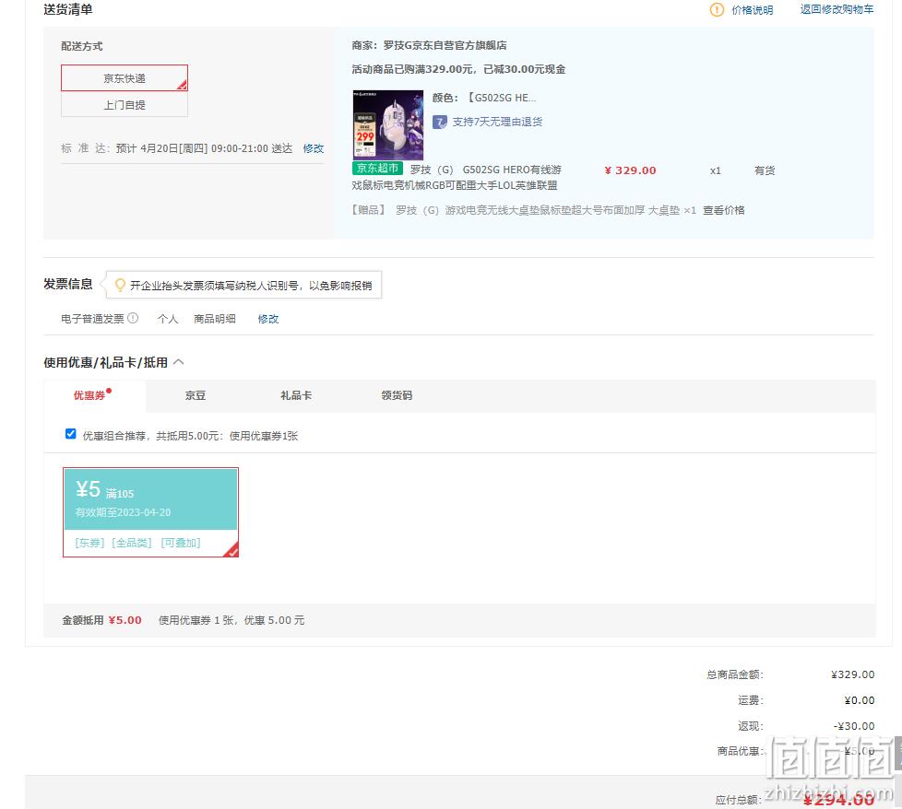Open 价格说明 link
Viewport: 902px width, 809px height.
pyautogui.click(x=752, y=10)
